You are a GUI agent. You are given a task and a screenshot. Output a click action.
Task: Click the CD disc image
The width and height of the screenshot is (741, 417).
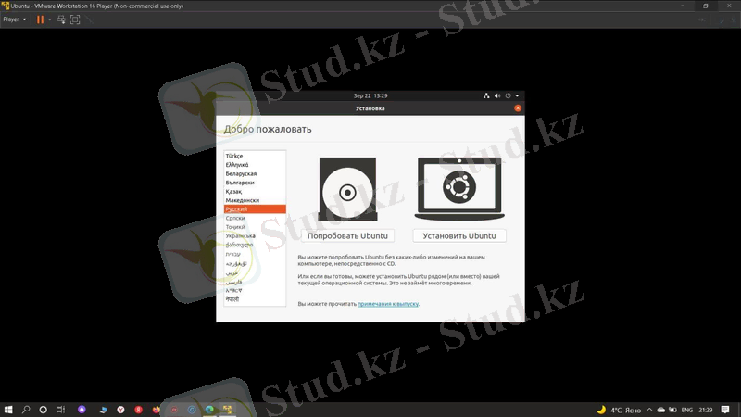(x=347, y=189)
